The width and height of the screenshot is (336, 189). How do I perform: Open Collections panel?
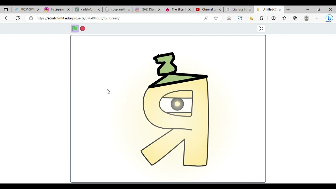295,18
